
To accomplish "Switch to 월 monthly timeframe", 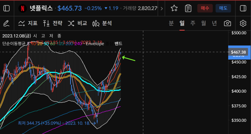I will click(204, 23).
